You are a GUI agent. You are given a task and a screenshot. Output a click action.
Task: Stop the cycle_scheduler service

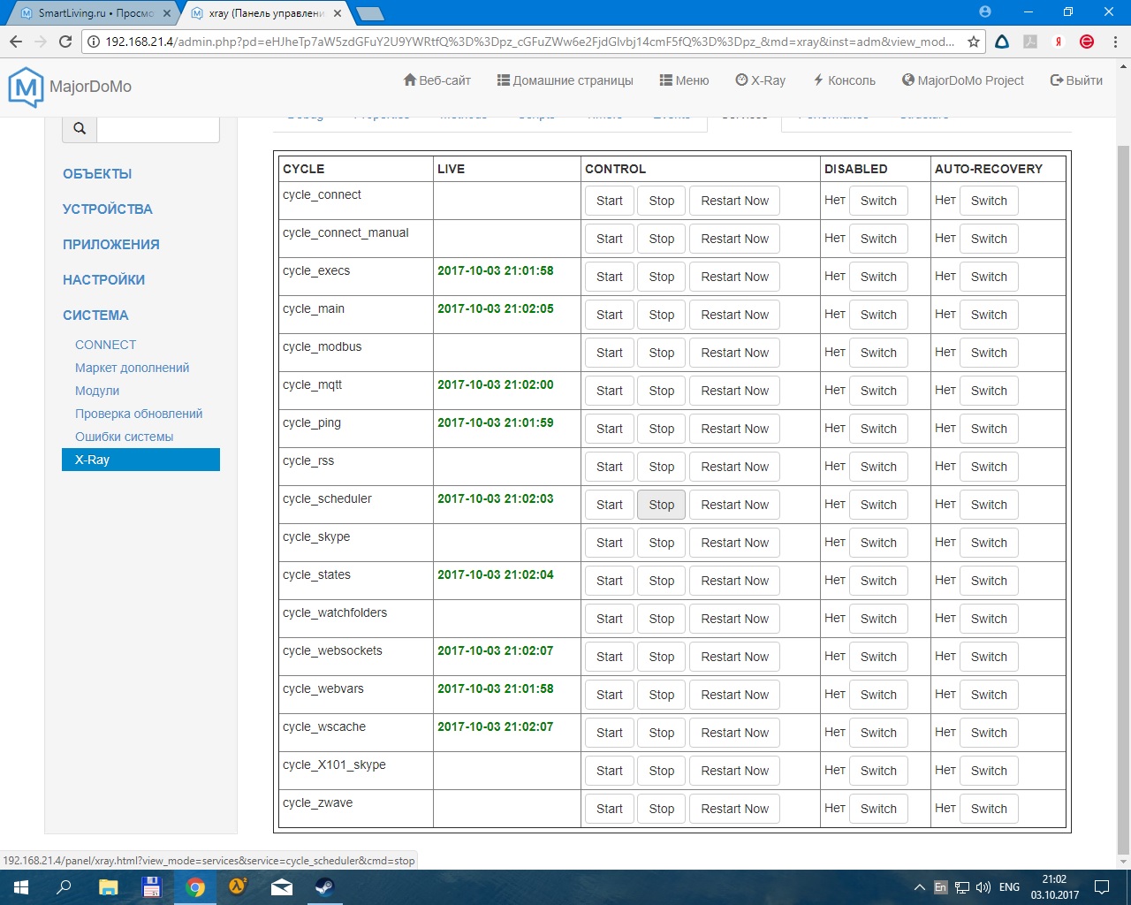pos(661,505)
